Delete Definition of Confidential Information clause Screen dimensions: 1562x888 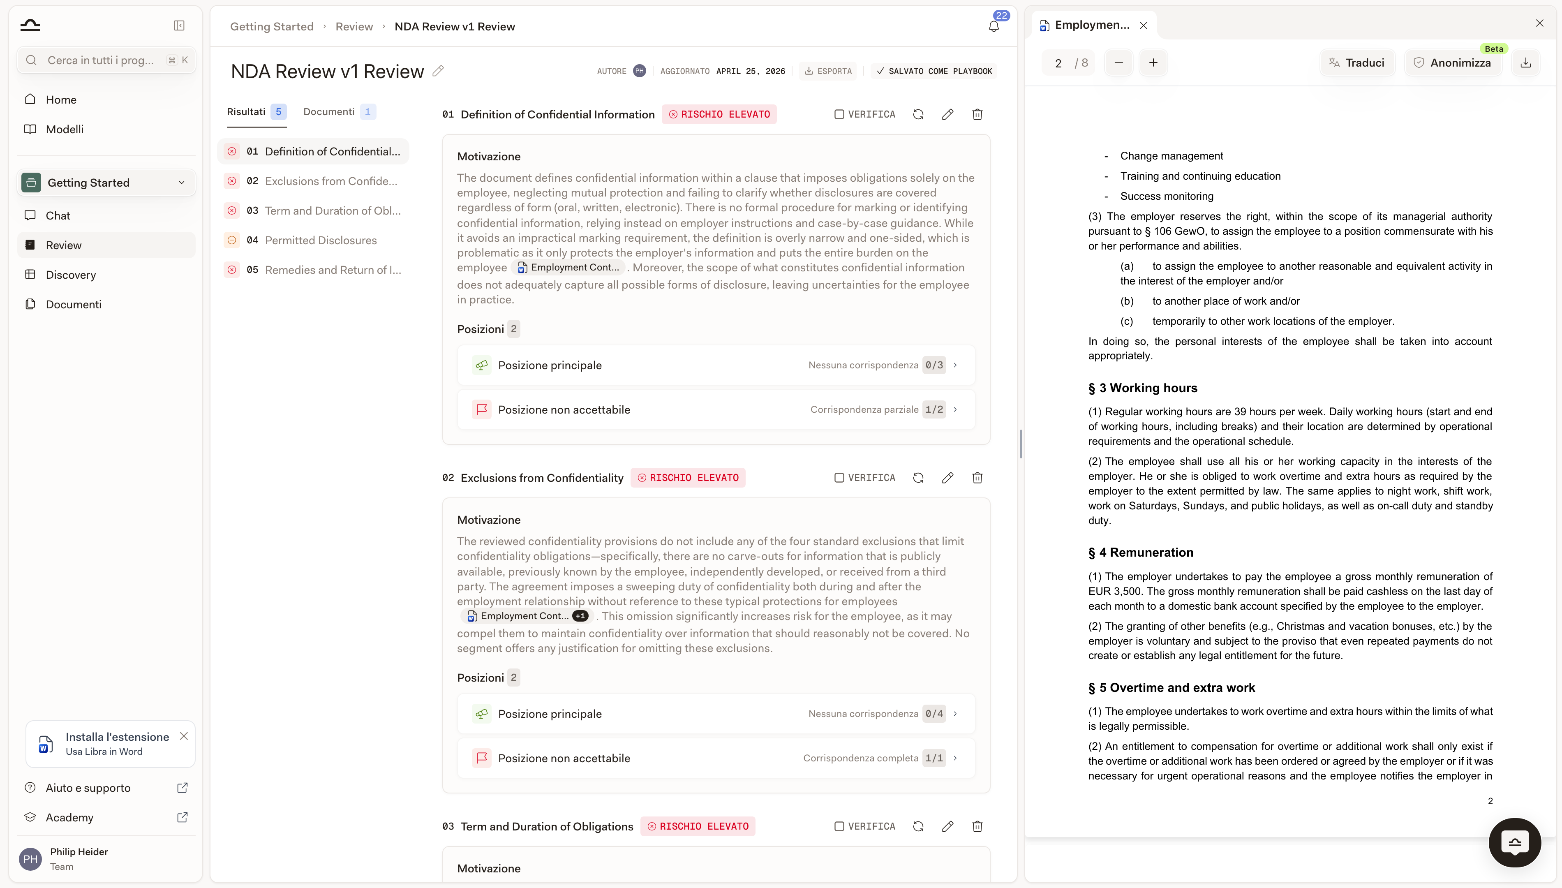tap(977, 115)
